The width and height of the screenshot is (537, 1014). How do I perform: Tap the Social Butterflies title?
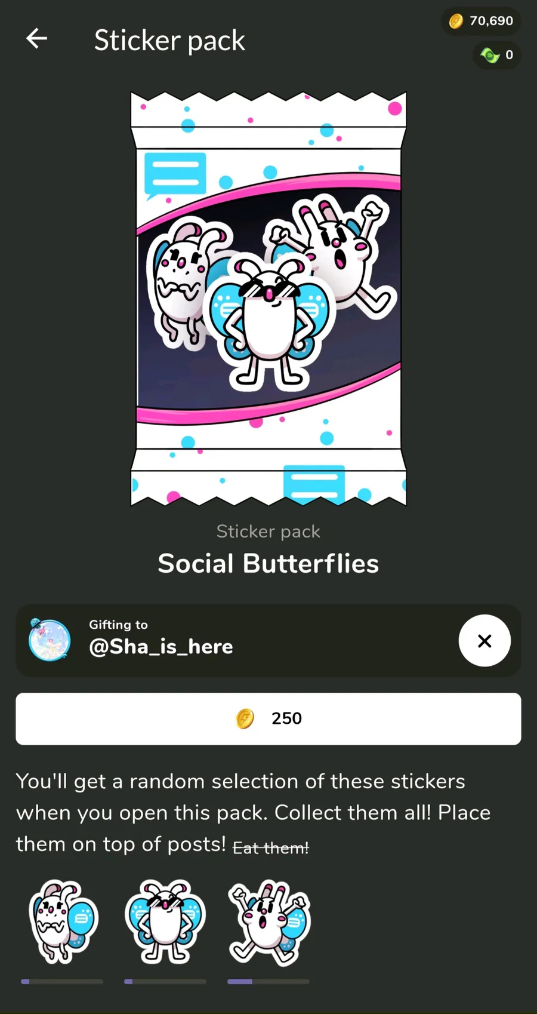click(268, 564)
